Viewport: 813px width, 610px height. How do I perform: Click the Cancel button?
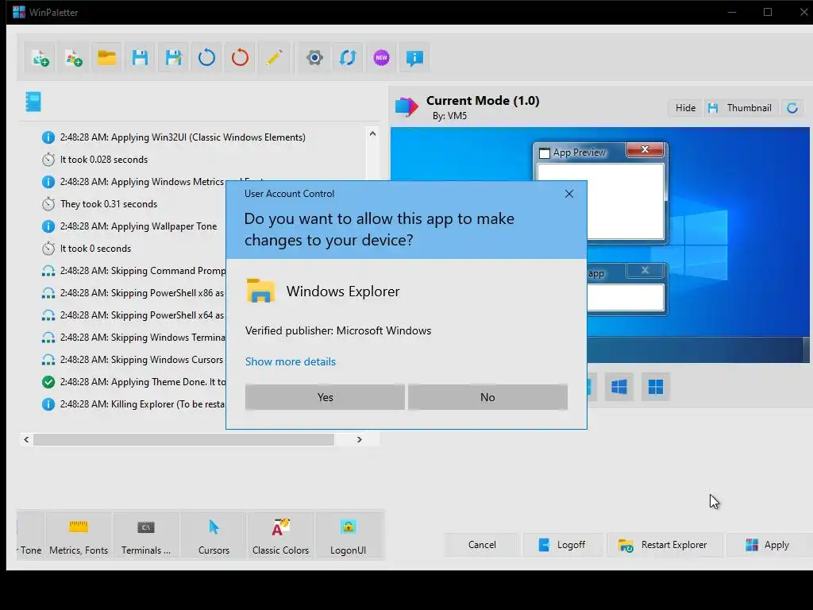pyautogui.click(x=482, y=545)
